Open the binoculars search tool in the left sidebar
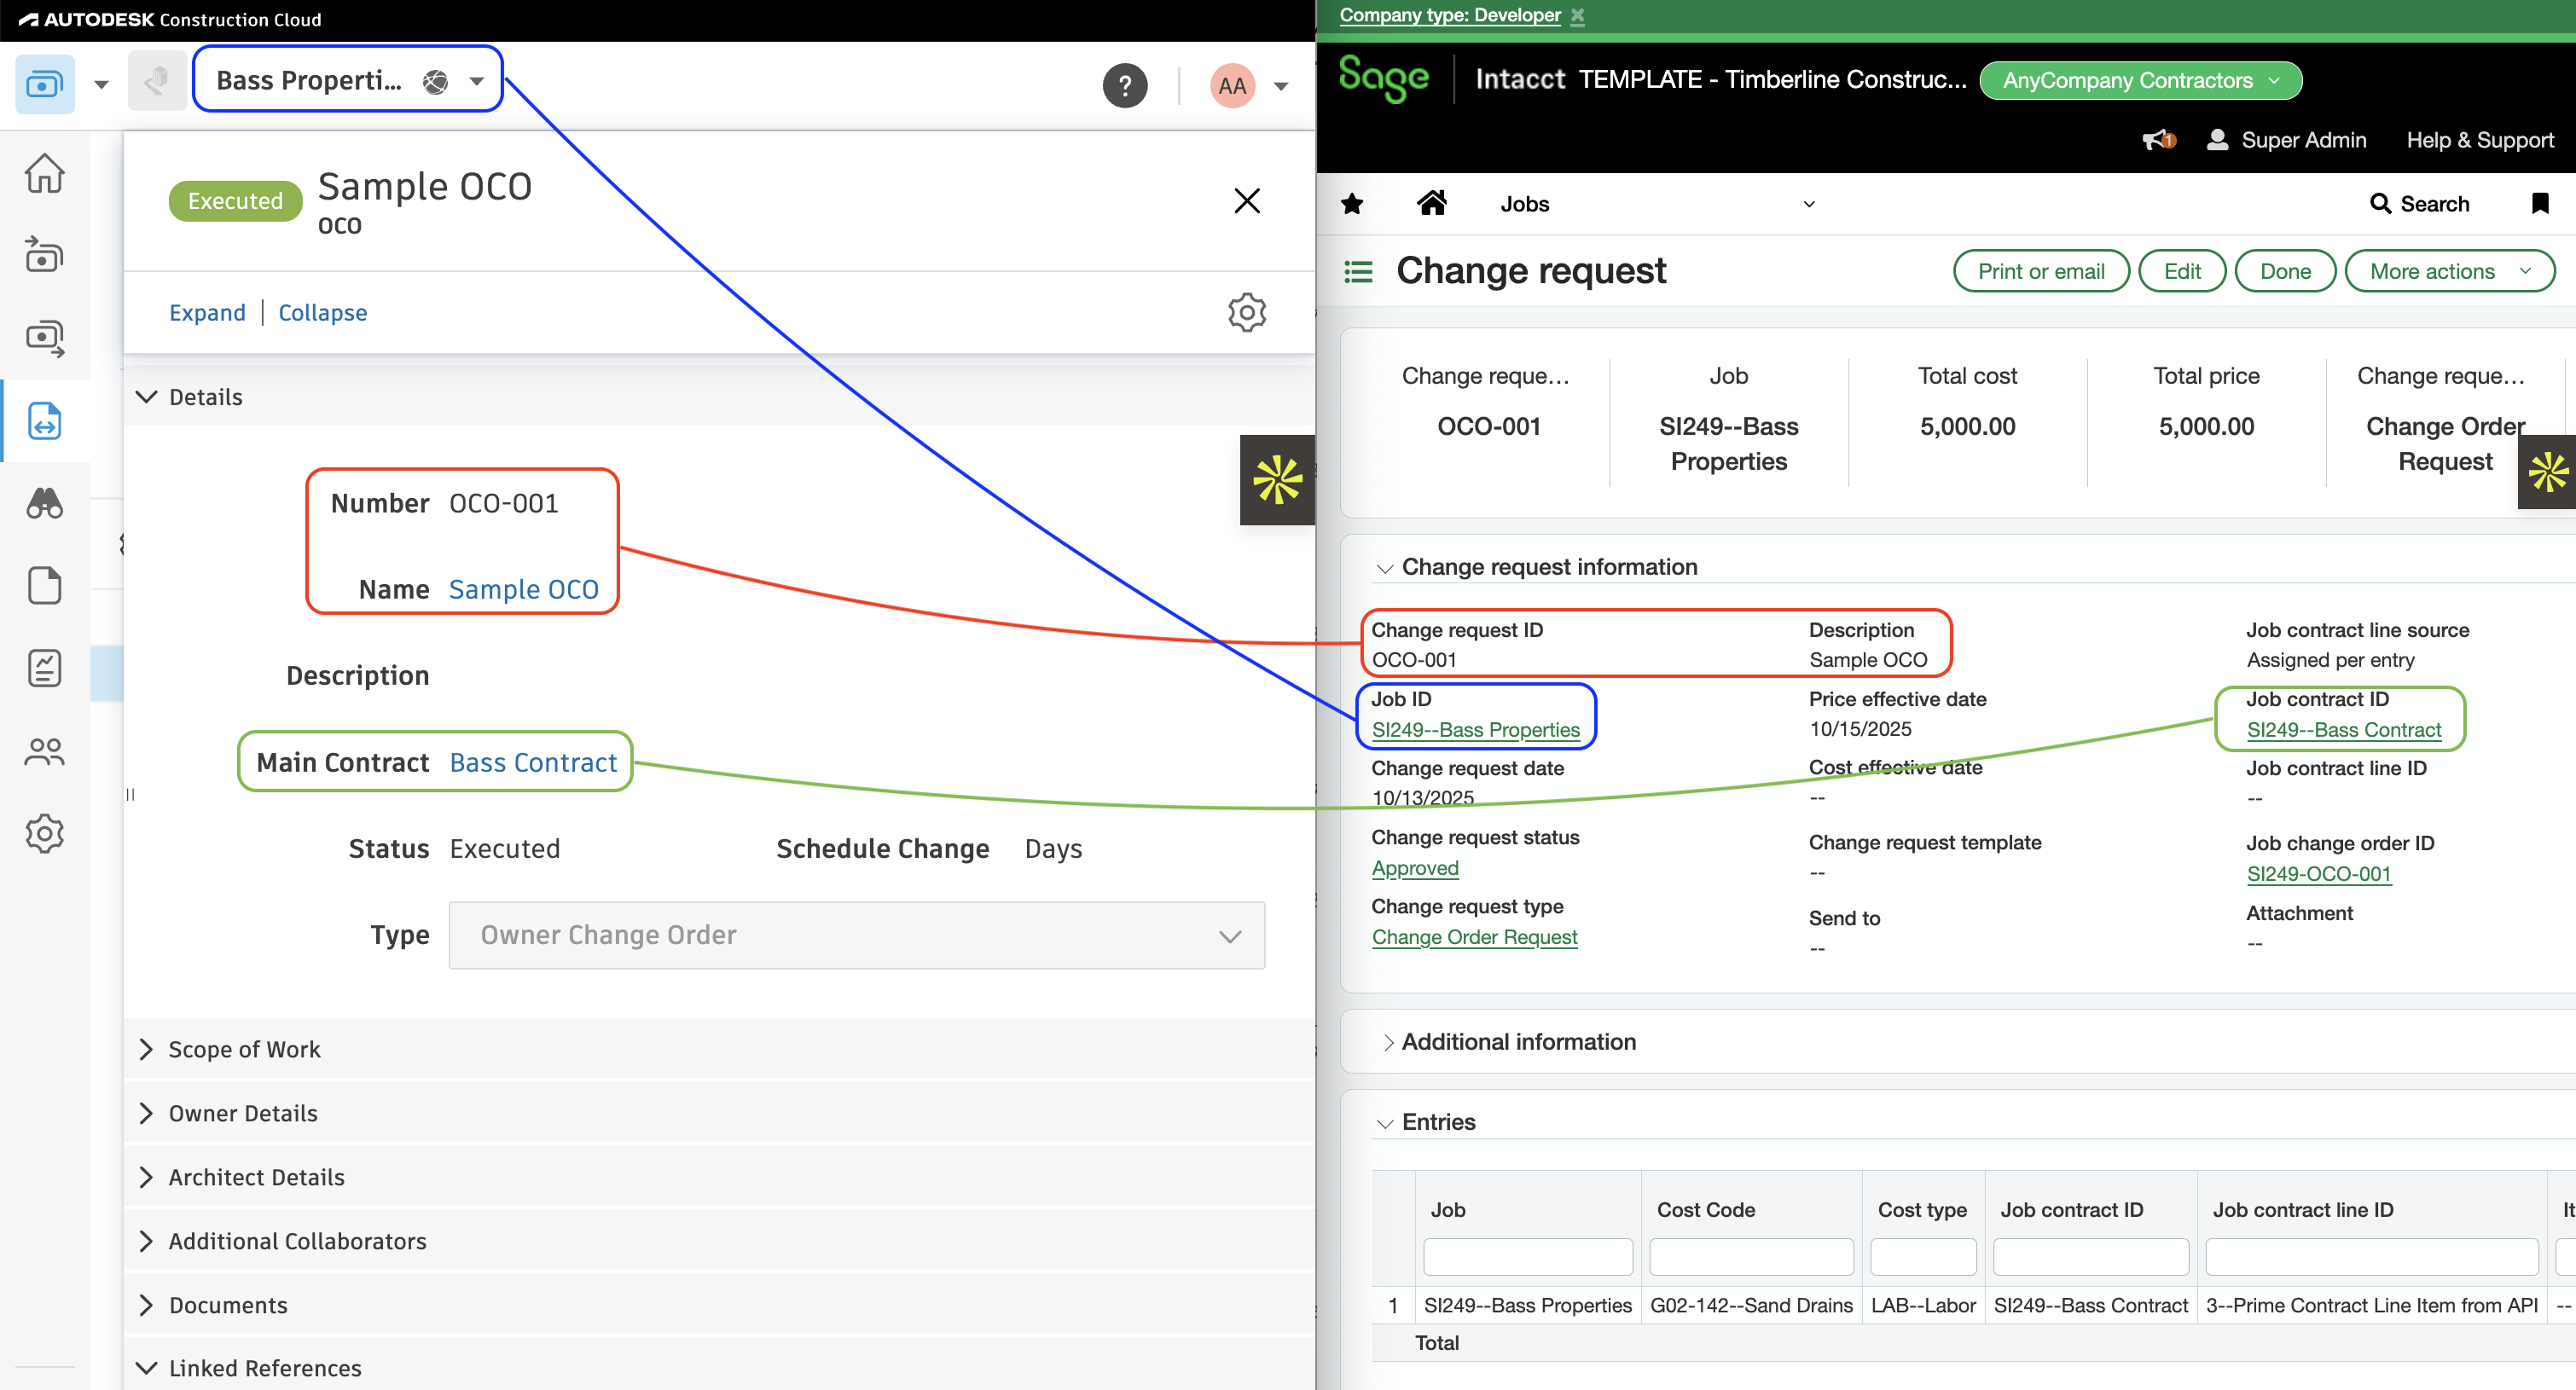Screen dimensions: 2576x1390 tap(46, 504)
